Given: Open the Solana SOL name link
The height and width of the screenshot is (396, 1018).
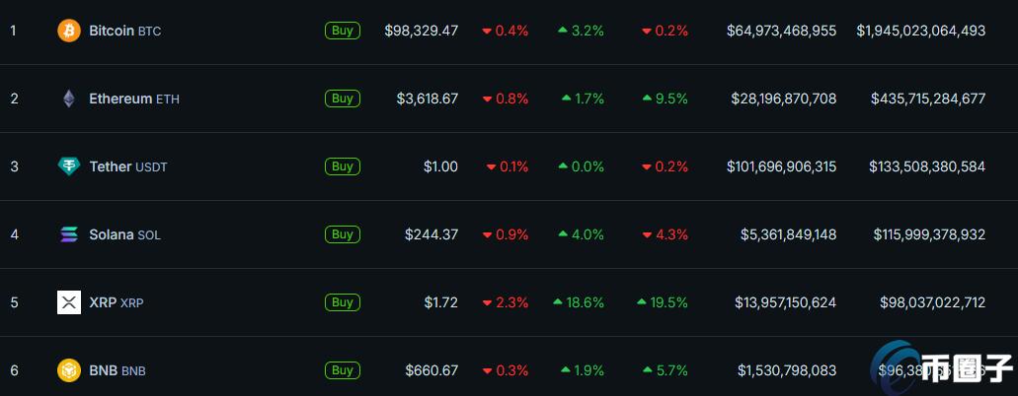Looking at the screenshot, I should click(124, 234).
